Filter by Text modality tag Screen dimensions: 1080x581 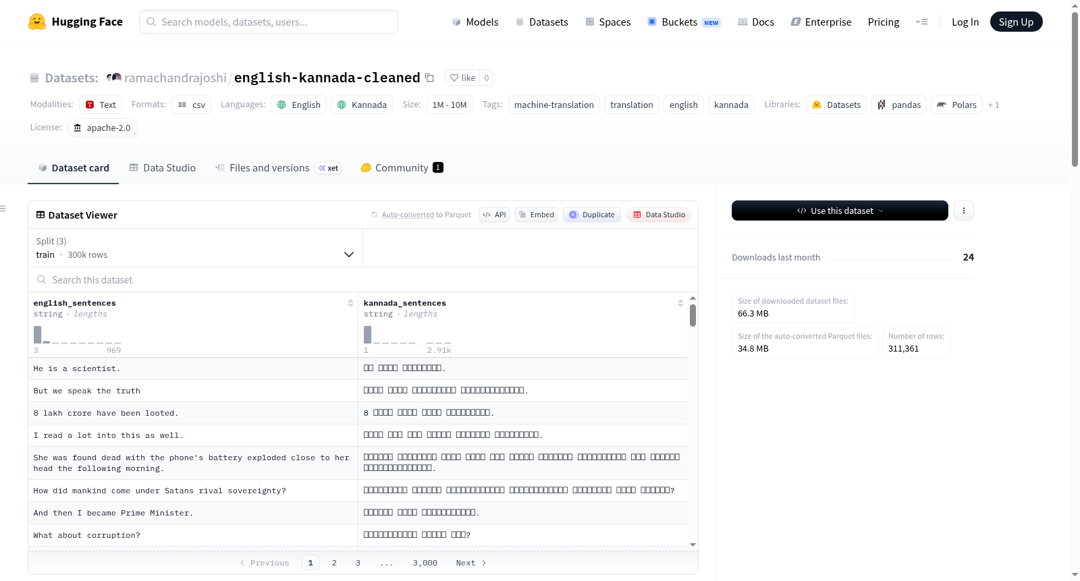(101, 105)
